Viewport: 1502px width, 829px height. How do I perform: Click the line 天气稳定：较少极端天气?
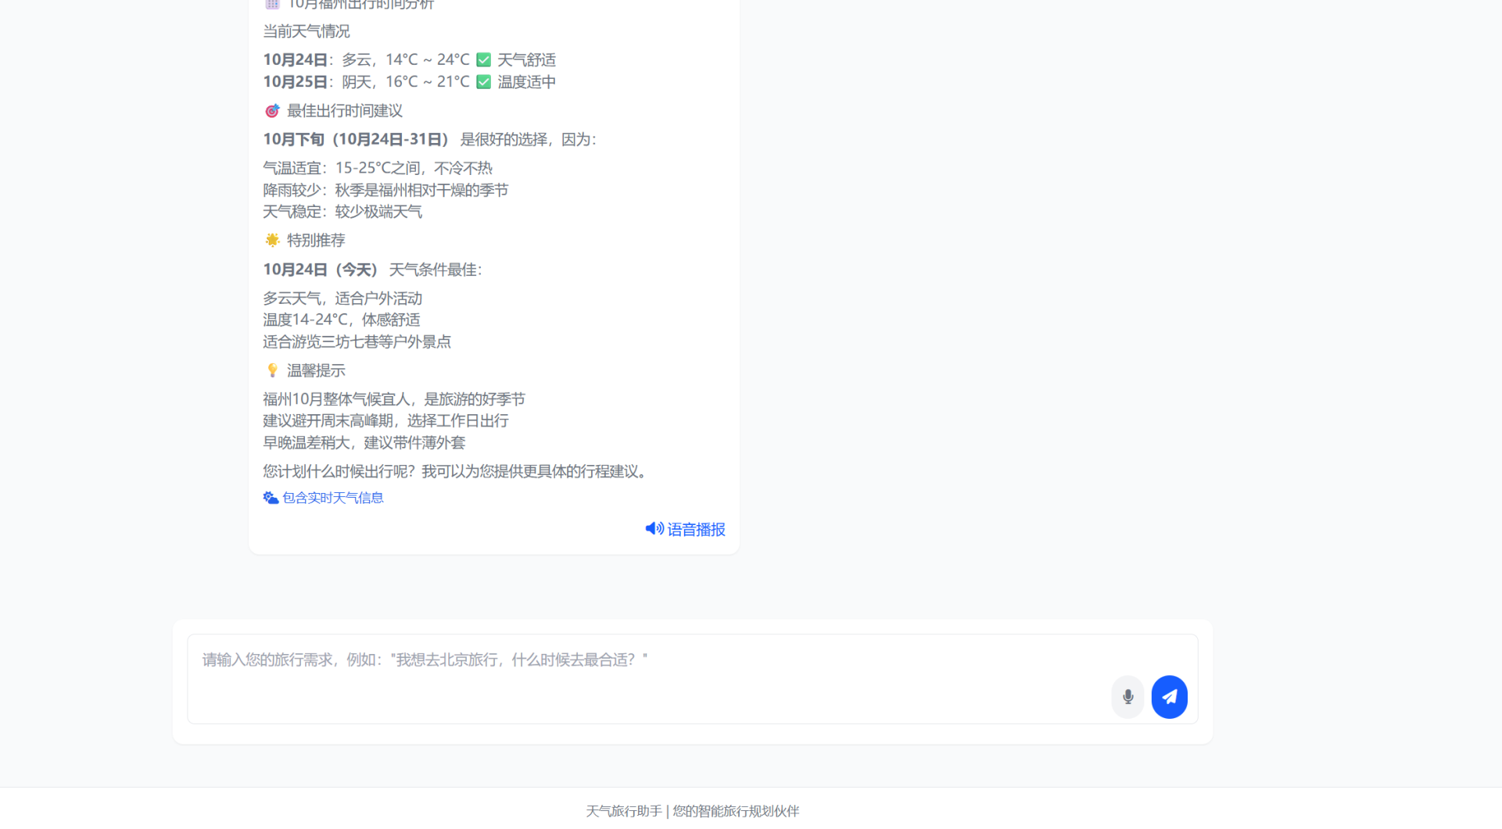342,212
